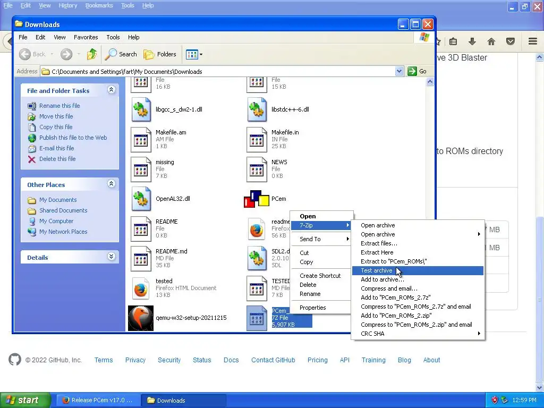The height and width of the screenshot is (408, 544).
Task: Select the tested Firefox HTML document icon
Action: point(141,288)
